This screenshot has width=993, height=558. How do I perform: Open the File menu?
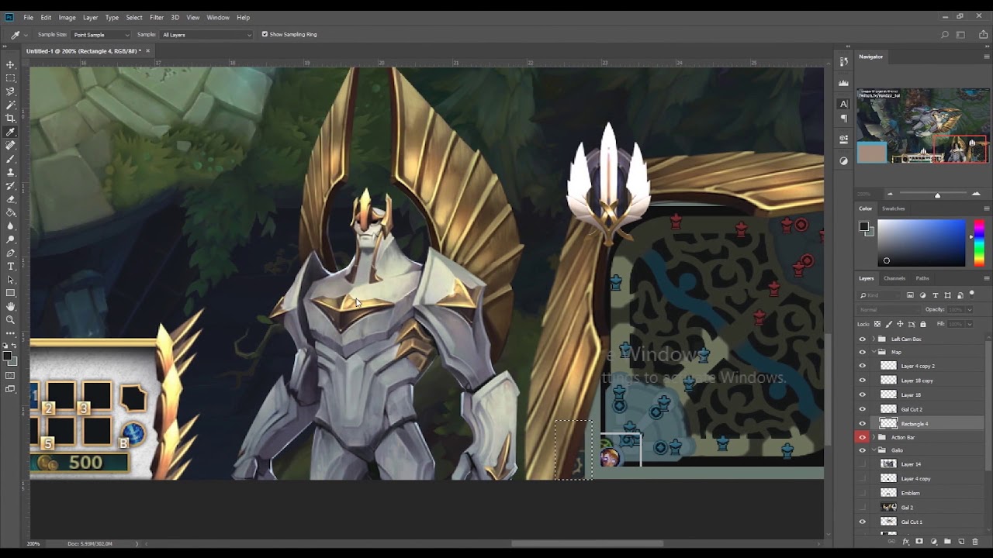29,17
